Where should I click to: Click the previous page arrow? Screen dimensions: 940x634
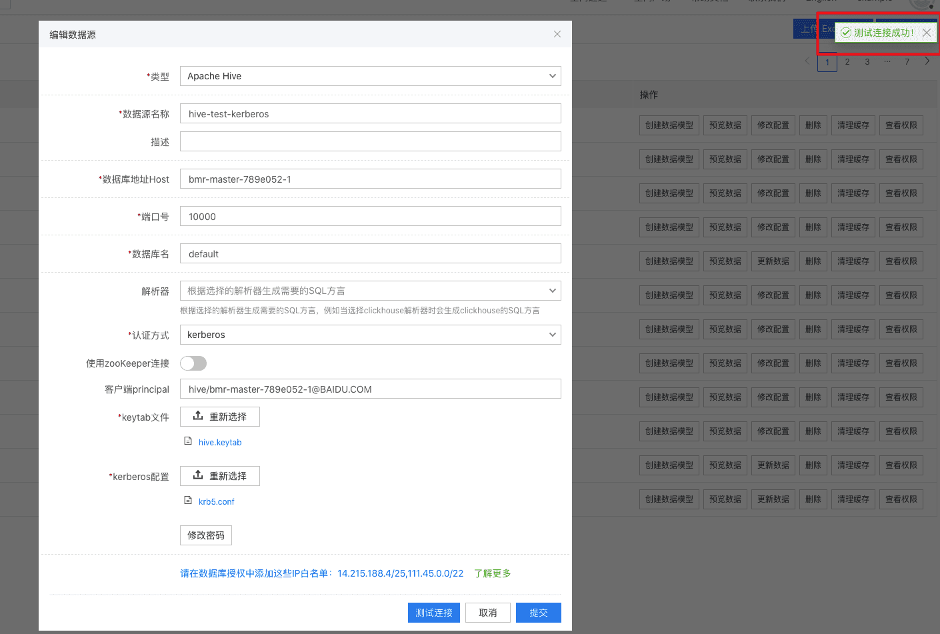(808, 61)
